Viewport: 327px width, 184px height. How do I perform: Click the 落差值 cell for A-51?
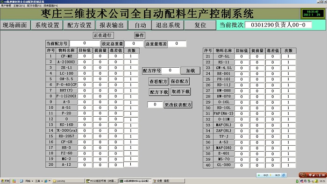(116, 107)
